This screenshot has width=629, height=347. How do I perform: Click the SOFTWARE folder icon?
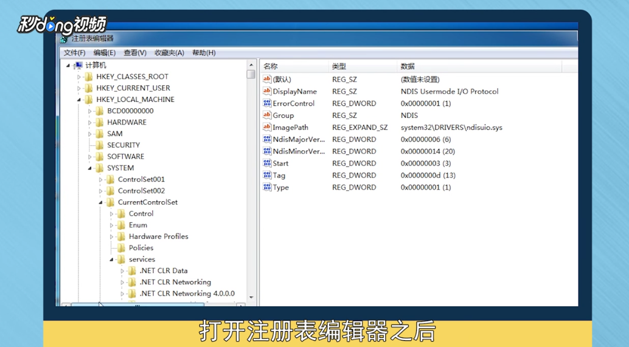pyautogui.click(x=100, y=157)
